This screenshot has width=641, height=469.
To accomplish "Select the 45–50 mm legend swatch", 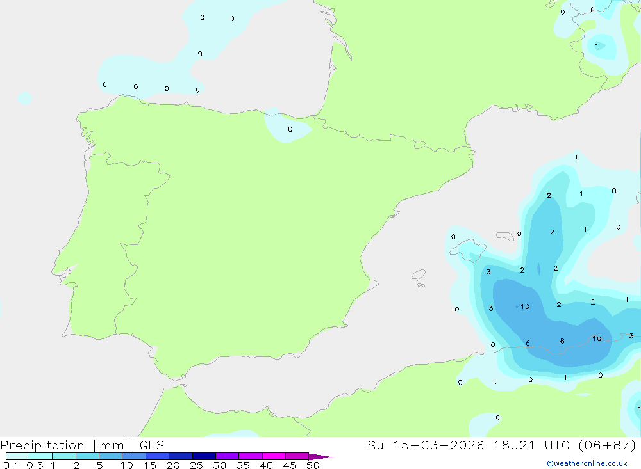I will coord(297,456).
